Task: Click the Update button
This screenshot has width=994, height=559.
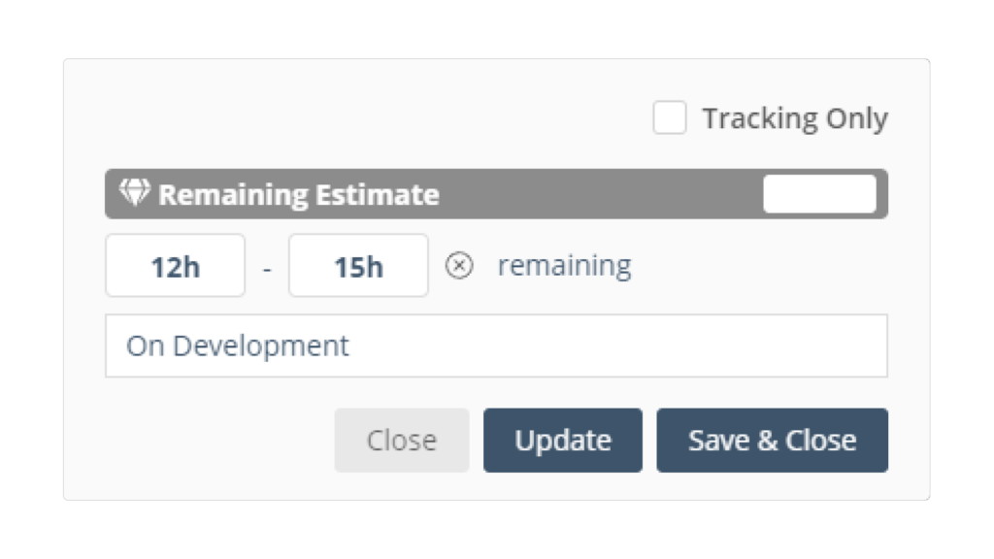Action: 563,441
